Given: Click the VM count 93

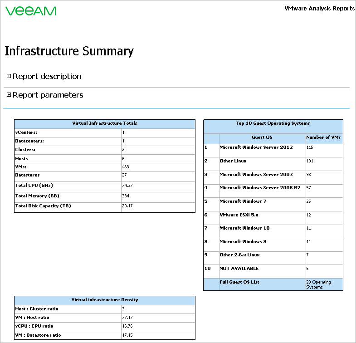Looking at the screenshot, I should [x=308, y=175].
